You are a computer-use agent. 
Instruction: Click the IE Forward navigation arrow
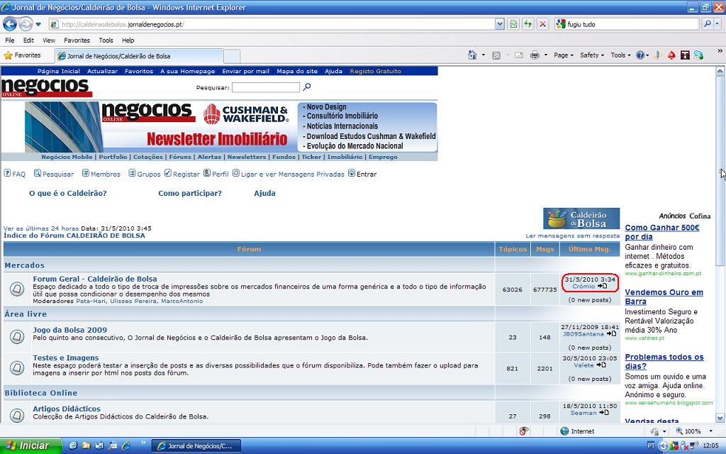[26, 24]
